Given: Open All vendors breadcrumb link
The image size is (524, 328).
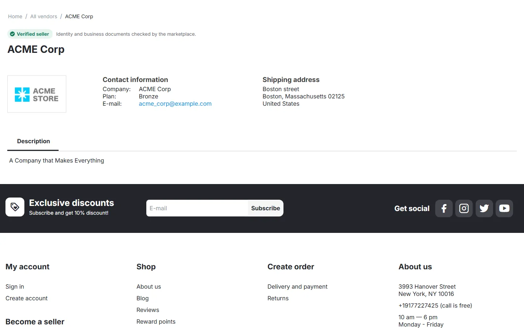Looking at the screenshot, I should pos(44,16).
